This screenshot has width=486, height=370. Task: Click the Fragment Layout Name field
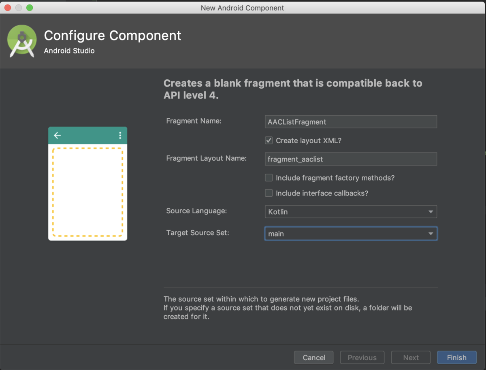351,159
